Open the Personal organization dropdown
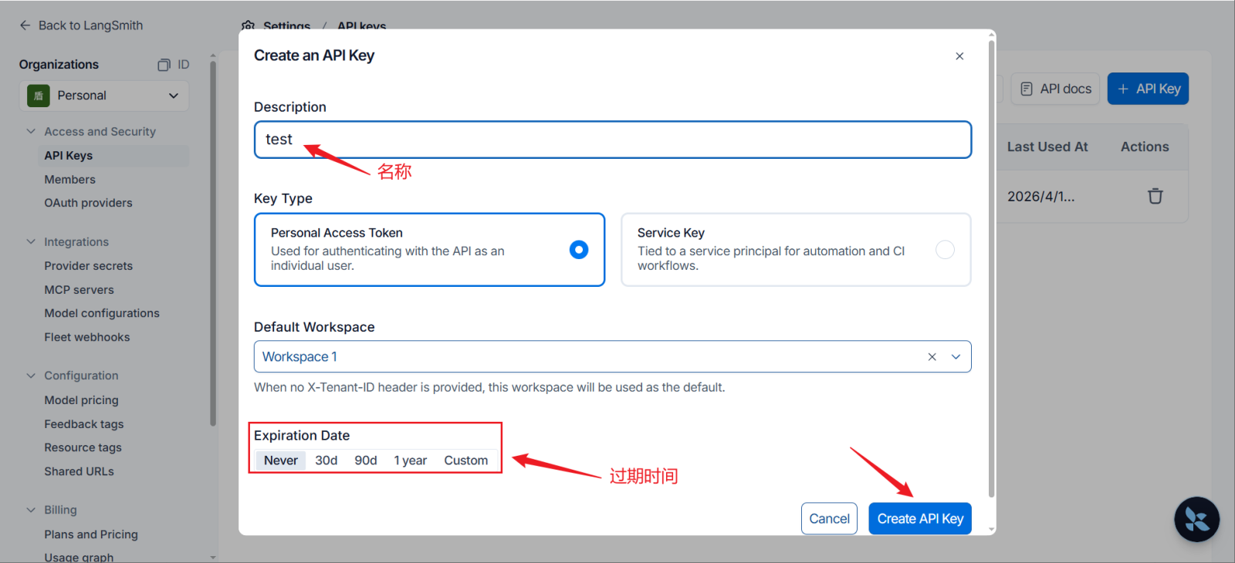1235x563 pixels. (103, 96)
